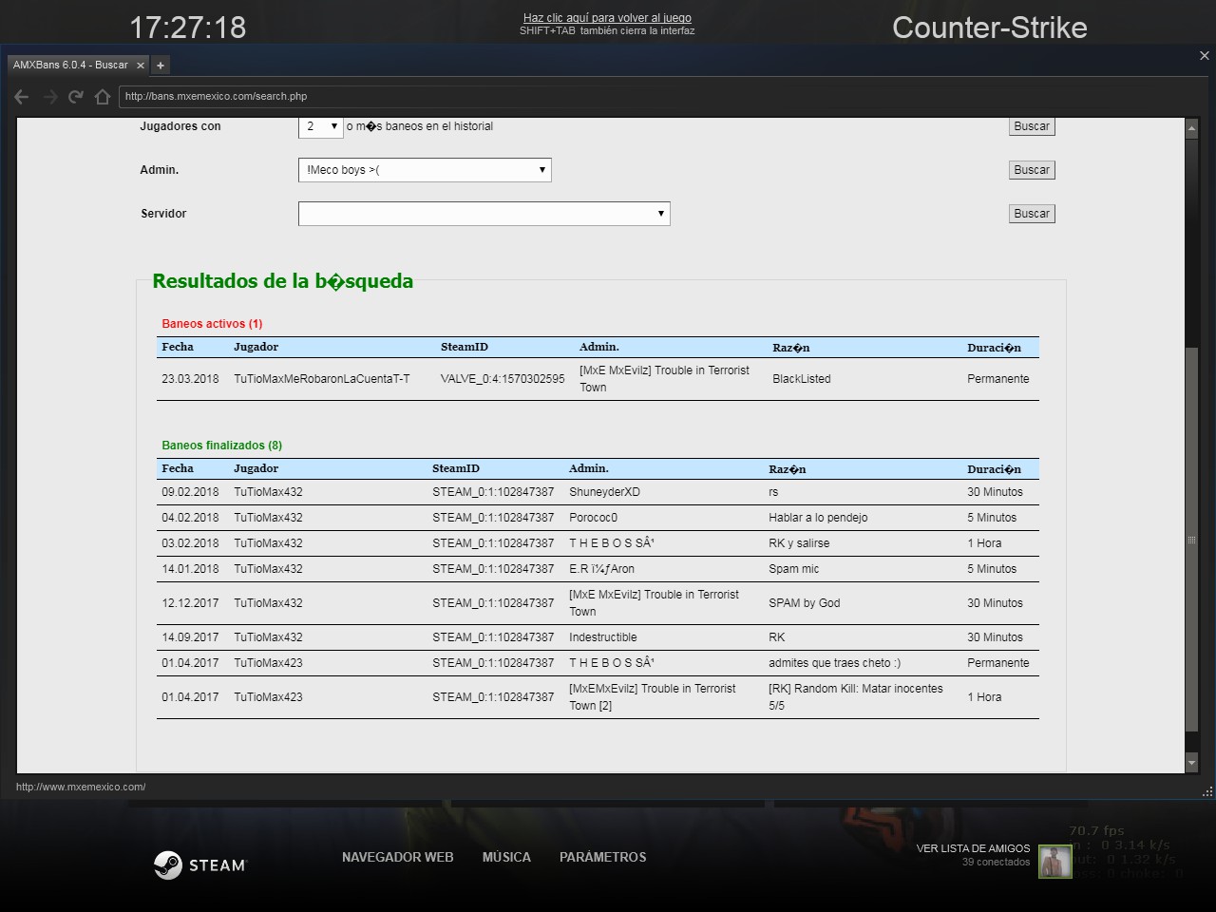Viewport: 1216px width, 912px height.
Task: Click the vertical scrollbar thumb
Action: 1191,540
